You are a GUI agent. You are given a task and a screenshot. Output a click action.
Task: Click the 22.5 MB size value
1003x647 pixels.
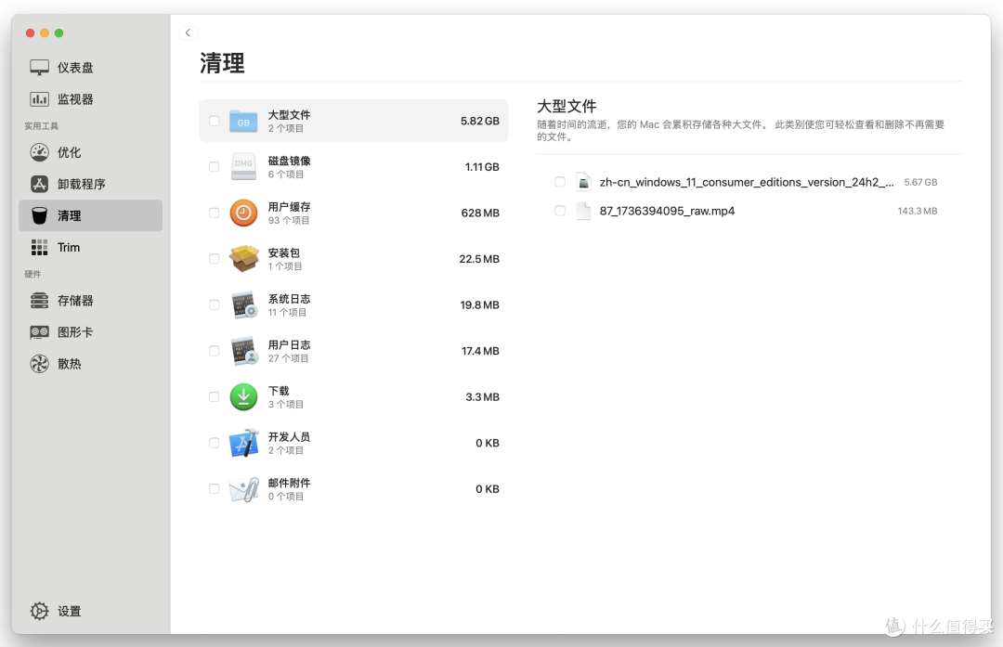pos(479,259)
